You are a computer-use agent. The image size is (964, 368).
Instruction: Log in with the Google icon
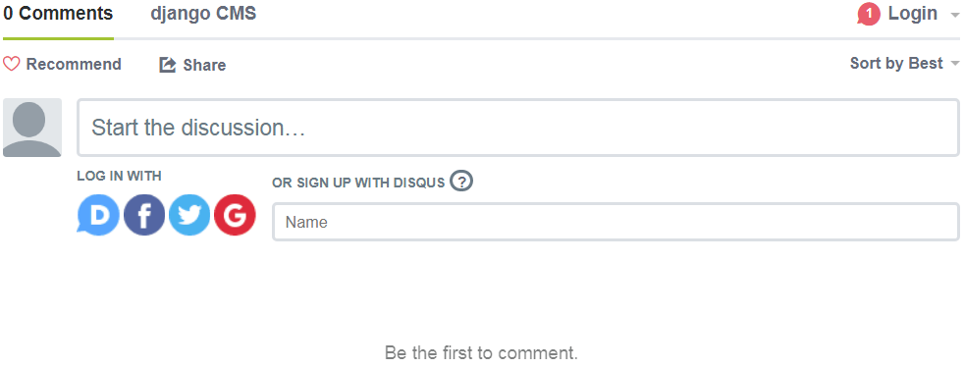point(235,215)
